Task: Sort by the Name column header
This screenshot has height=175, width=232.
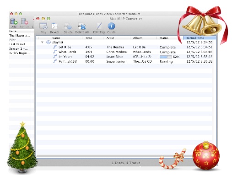Action: click(x=56, y=38)
